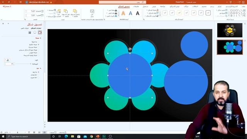
Task: Close the Format Shape pane
Action: (3, 24)
